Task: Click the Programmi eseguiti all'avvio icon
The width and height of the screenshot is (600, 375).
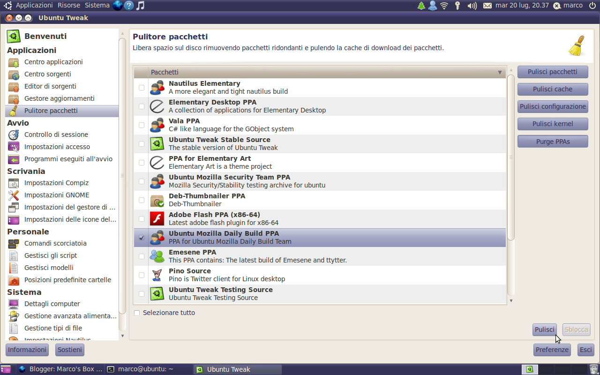Action: 14,159
